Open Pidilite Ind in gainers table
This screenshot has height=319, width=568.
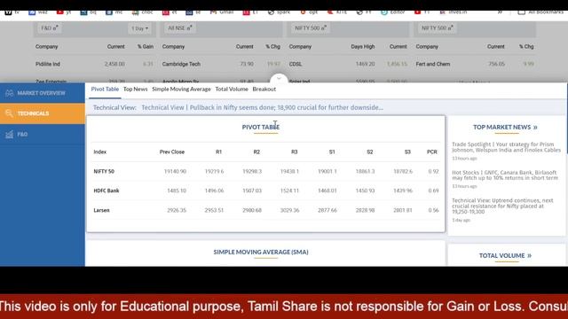[x=48, y=64]
